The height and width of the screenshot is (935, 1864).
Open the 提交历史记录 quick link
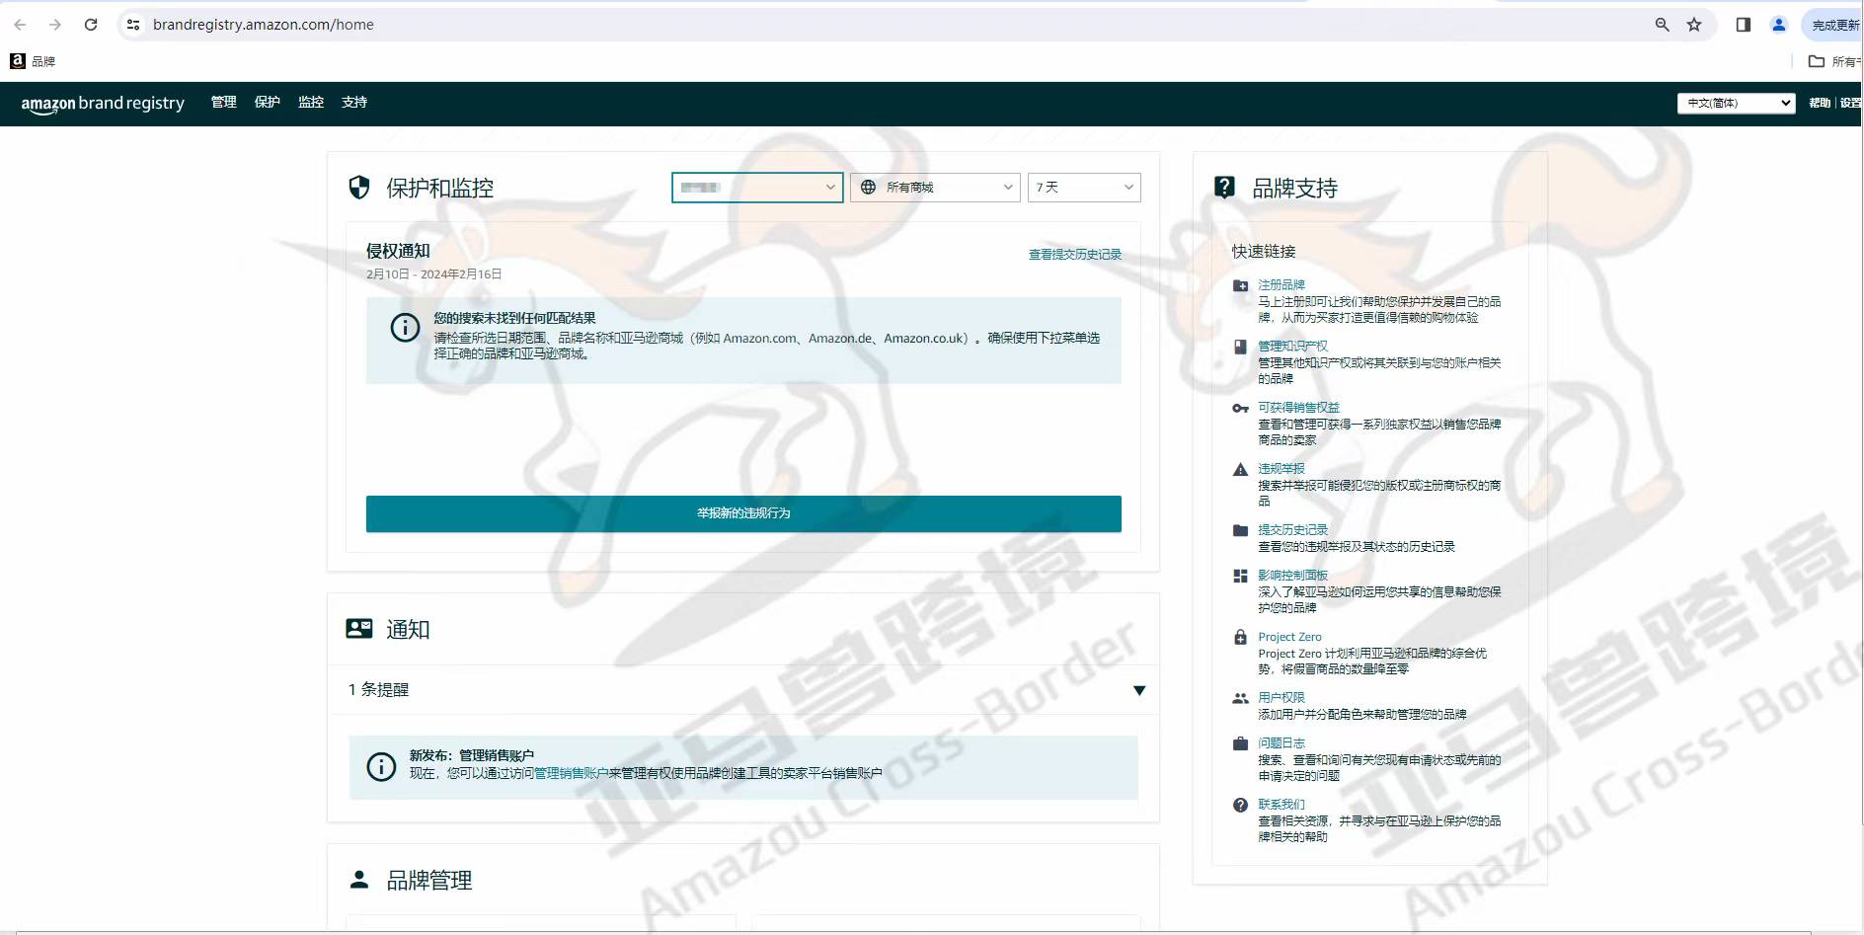[1293, 530]
